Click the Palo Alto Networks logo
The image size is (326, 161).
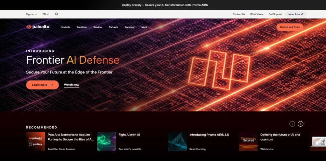[38, 27]
